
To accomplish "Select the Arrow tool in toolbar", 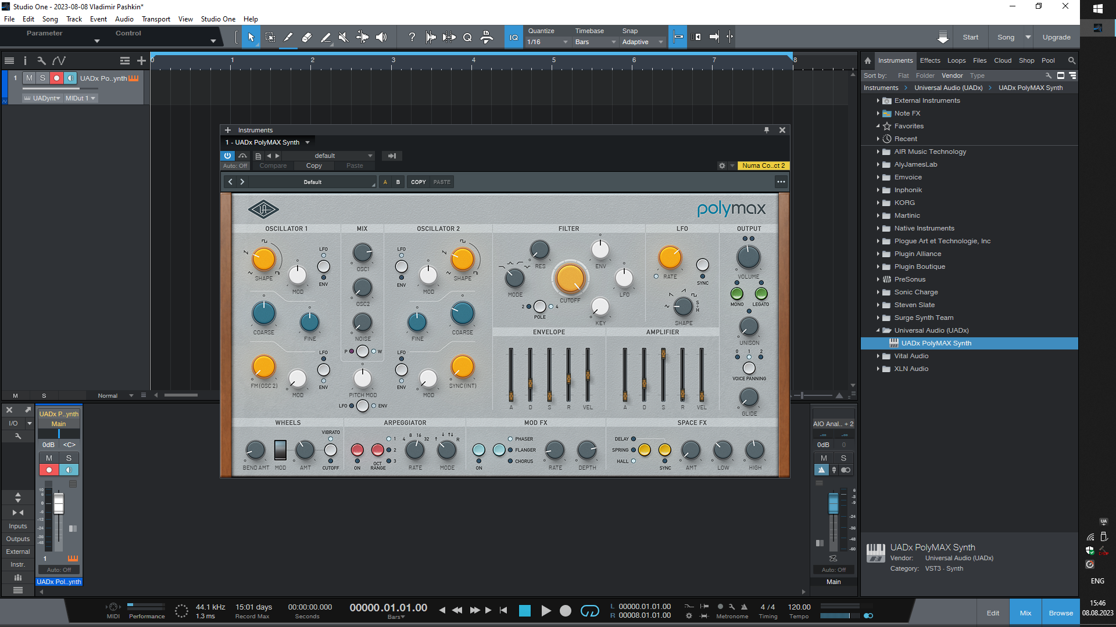I will 251,37.
